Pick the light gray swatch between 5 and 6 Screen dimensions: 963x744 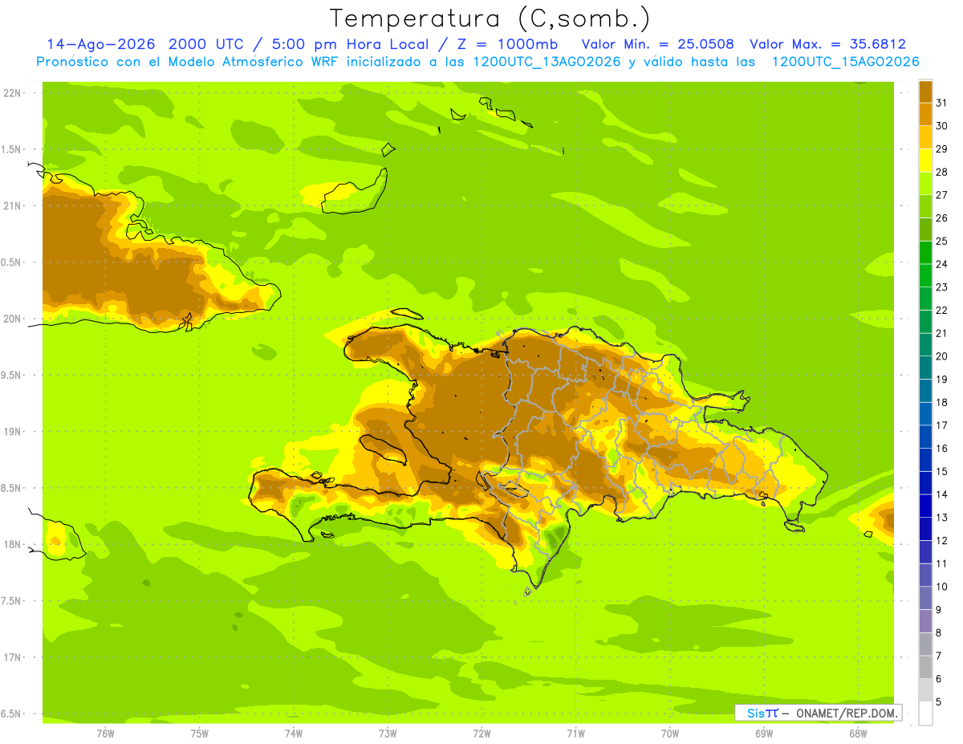925,690
